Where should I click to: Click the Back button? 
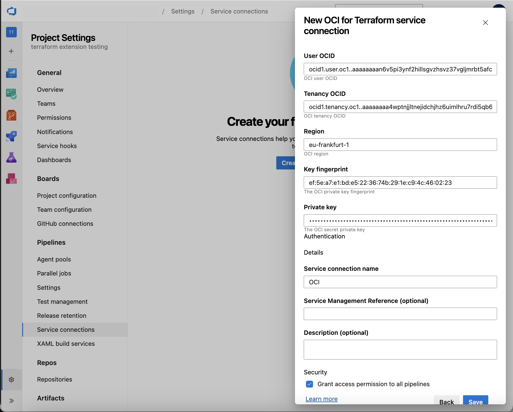[447, 402]
